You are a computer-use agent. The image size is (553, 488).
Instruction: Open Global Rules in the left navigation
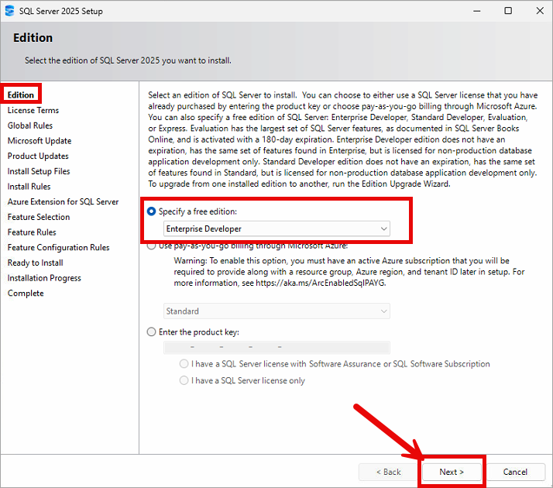pos(30,125)
